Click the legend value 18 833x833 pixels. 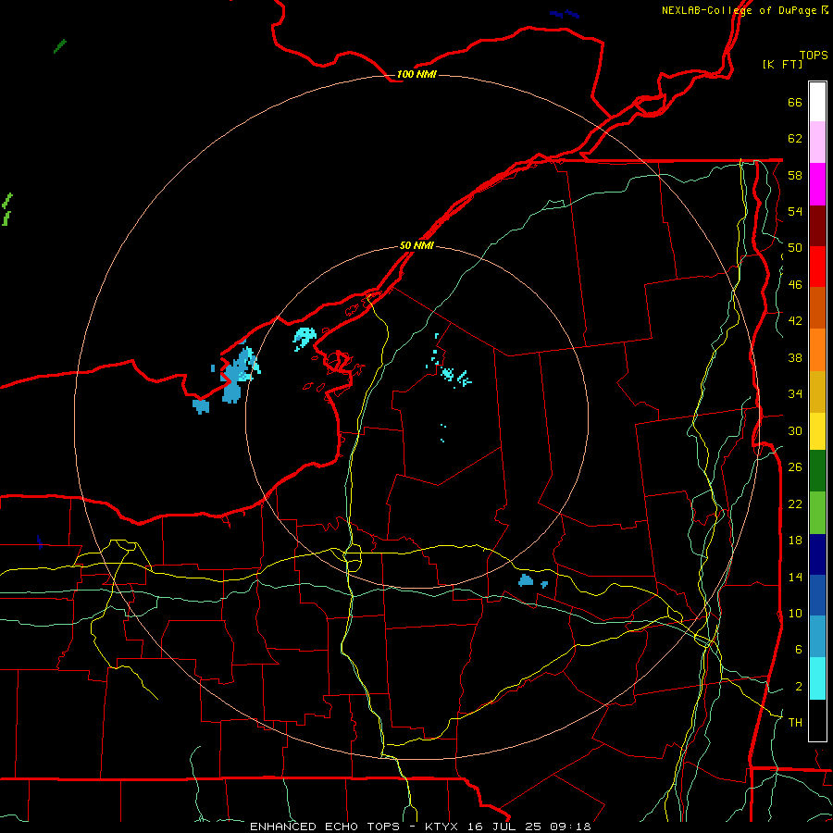pyautogui.click(x=795, y=541)
